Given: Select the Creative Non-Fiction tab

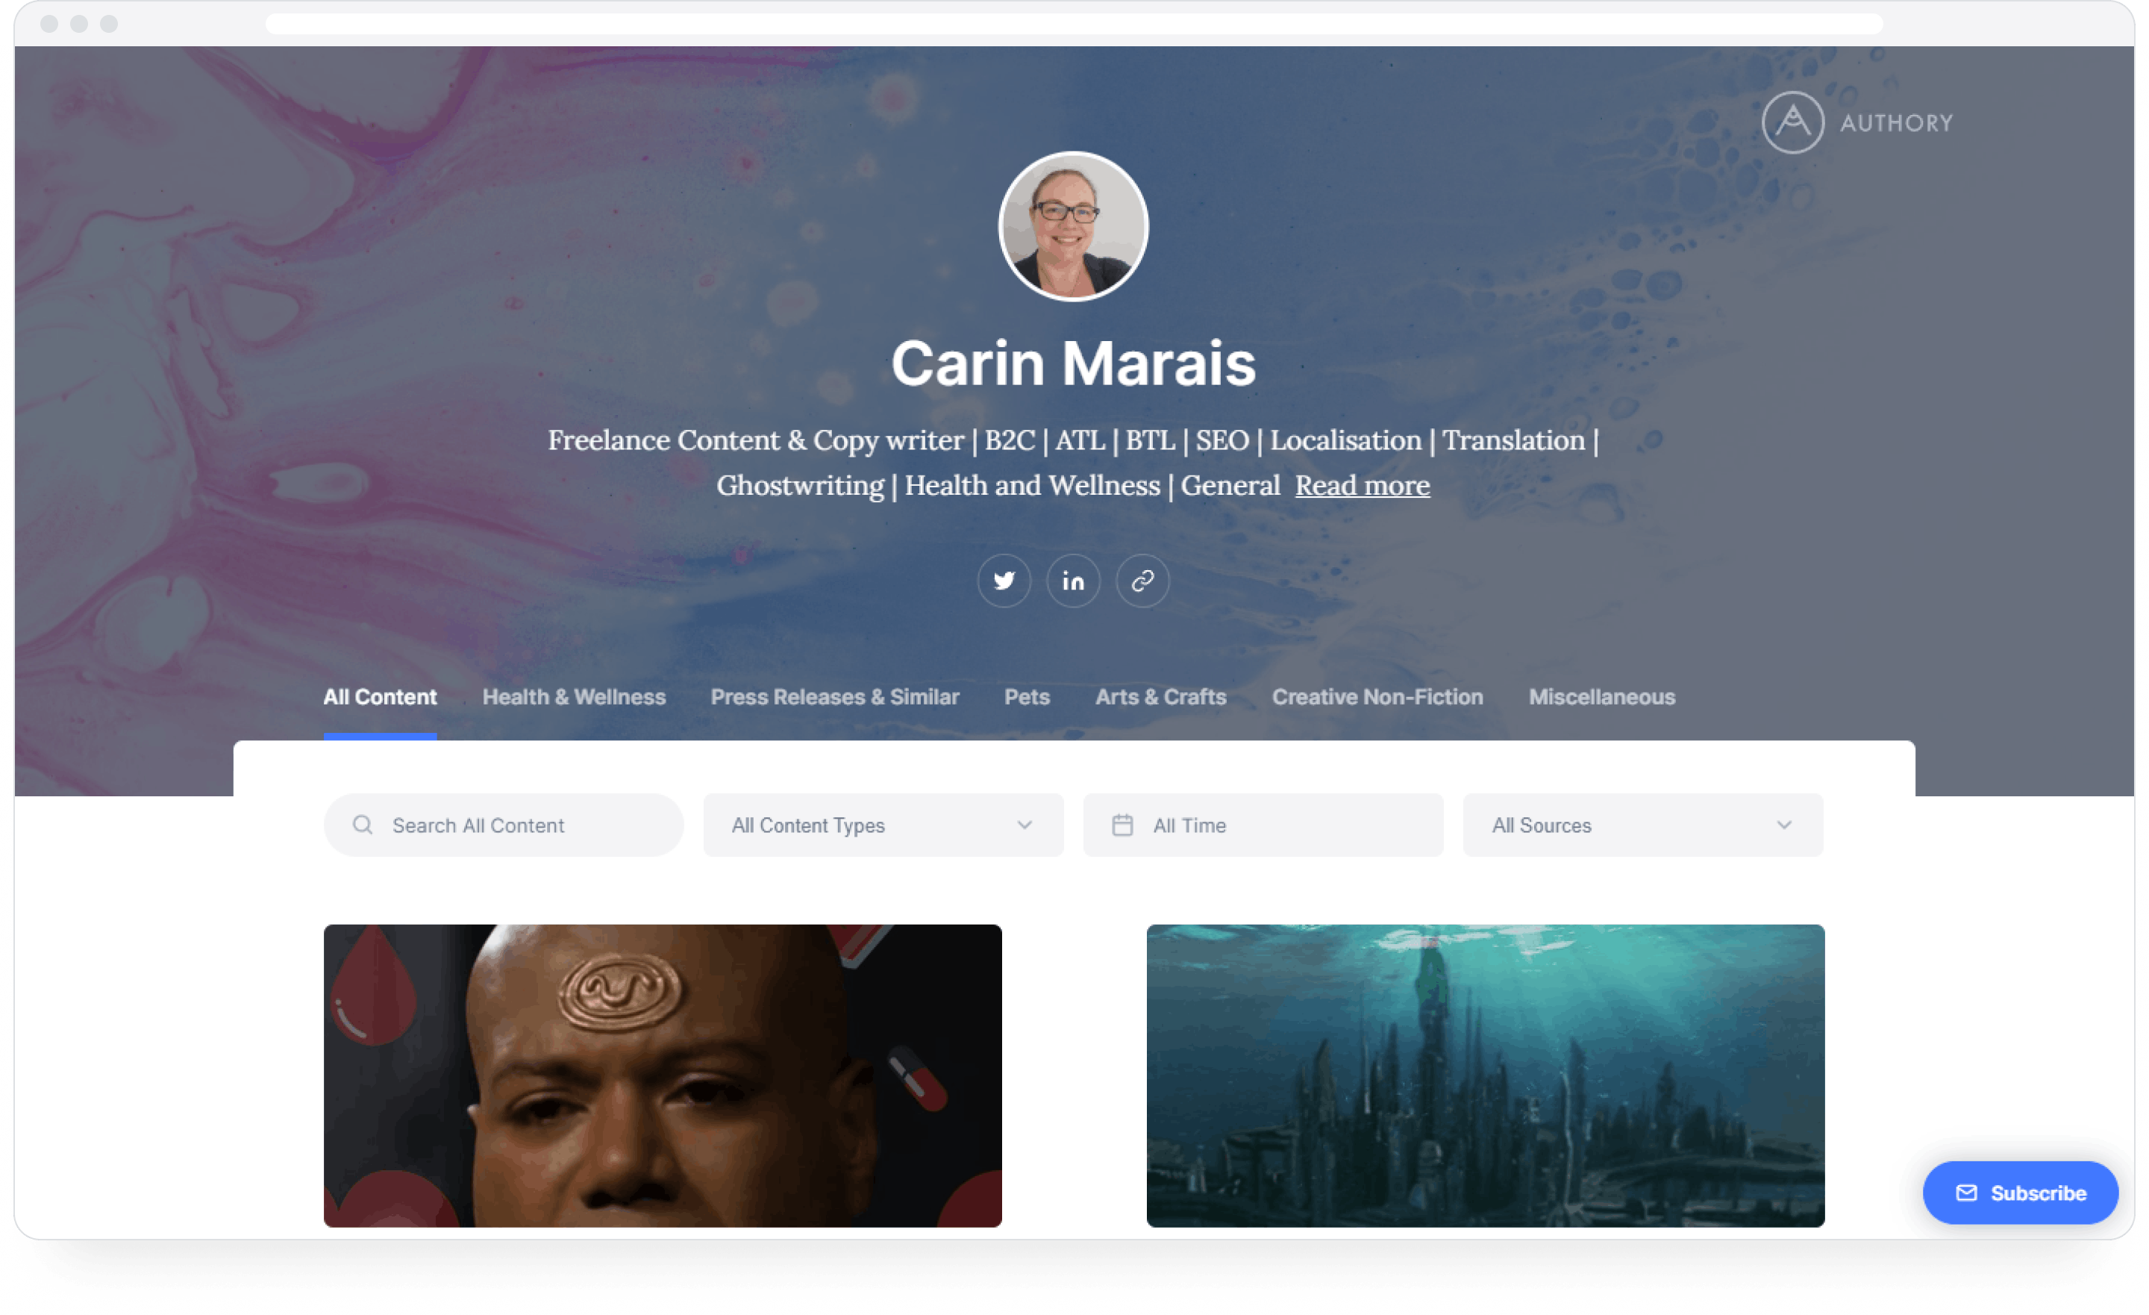Looking at the screenshot, I should [x=1377, y=695].
